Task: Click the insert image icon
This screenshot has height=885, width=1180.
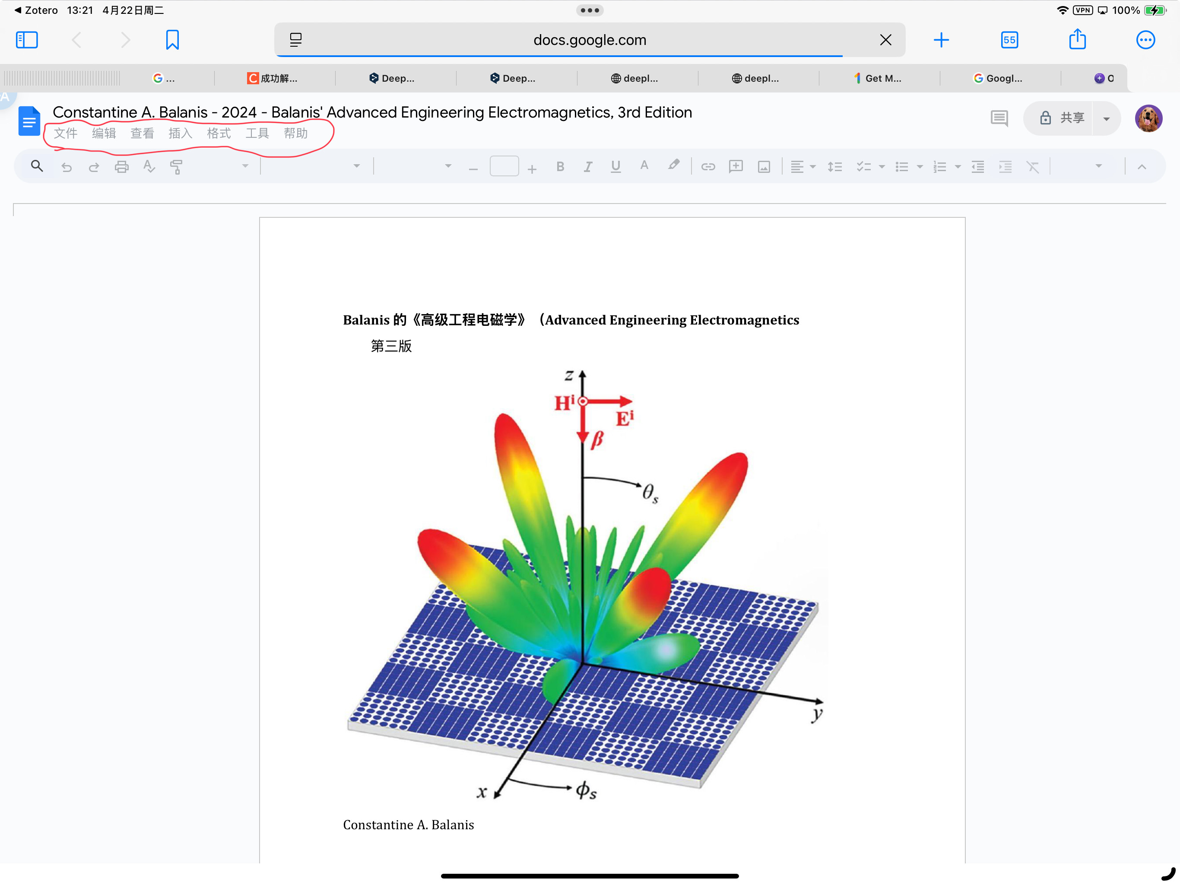Action: click(764, 167)
